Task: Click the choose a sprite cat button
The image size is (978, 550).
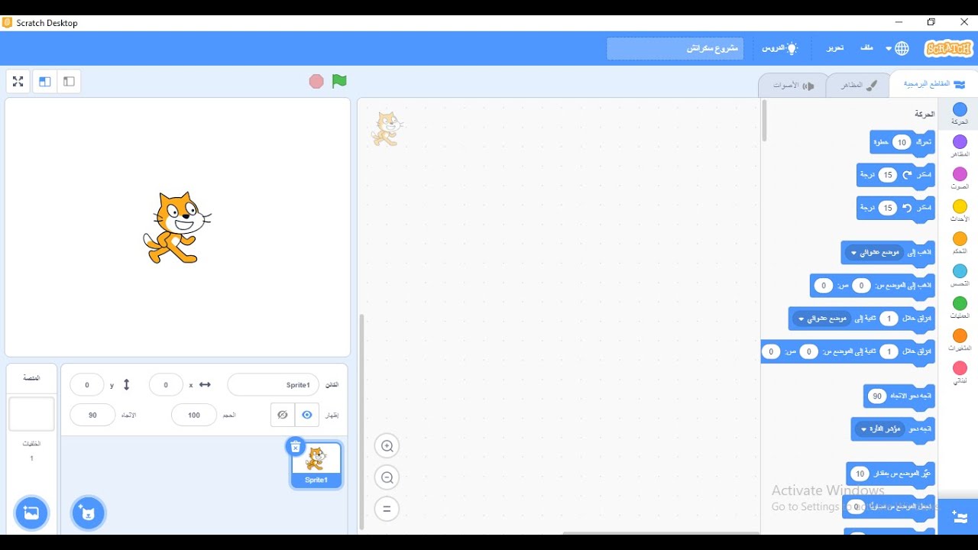Action: point(88,513)
